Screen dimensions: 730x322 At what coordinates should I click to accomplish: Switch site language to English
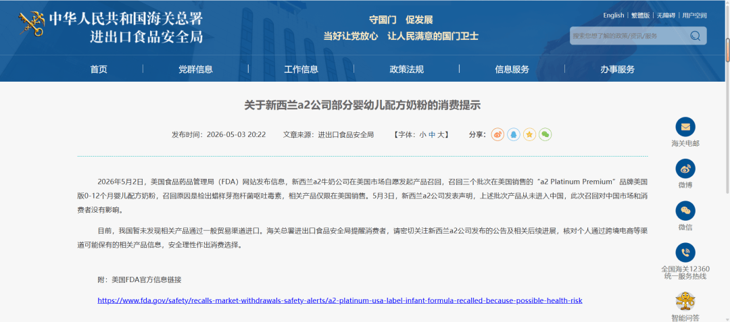614,16
